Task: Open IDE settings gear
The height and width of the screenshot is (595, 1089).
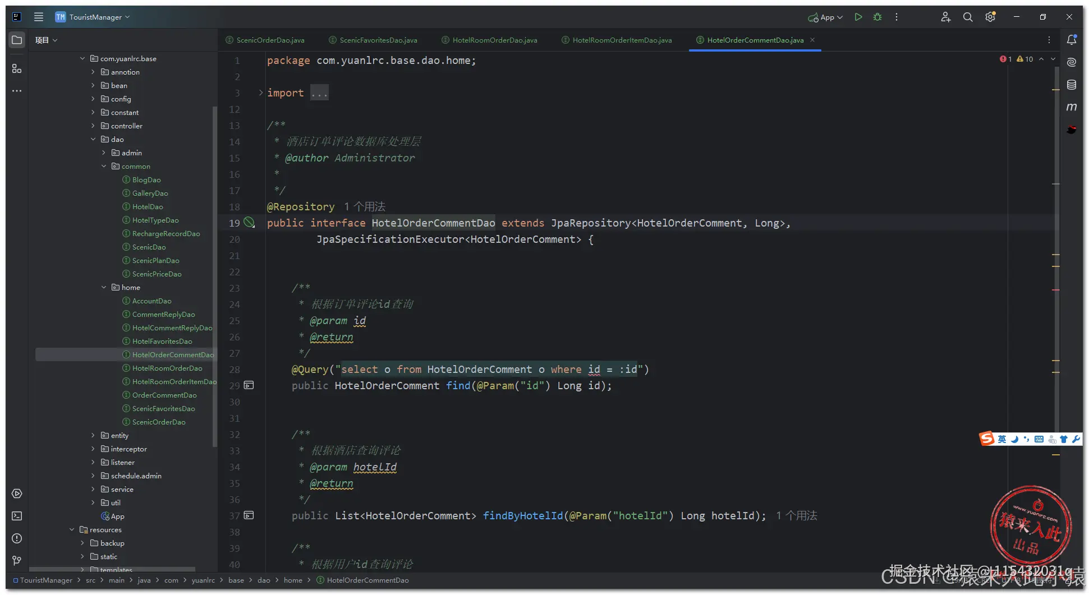Action: (990, 17)
